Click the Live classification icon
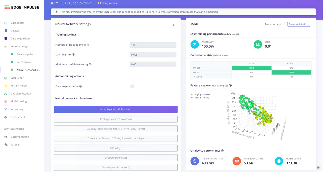323x172 pixels. point(6,94)
